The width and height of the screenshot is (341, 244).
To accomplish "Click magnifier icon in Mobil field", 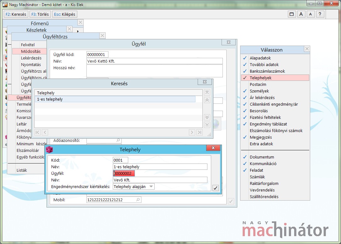I will tap(138, 200).
